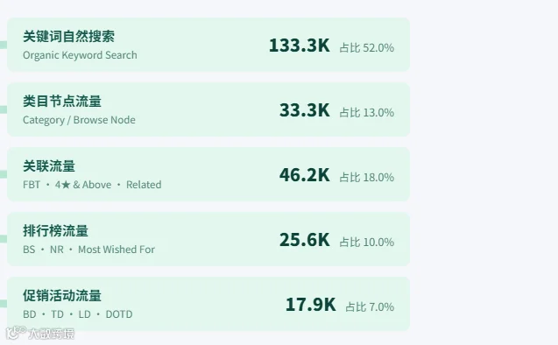Click the 133.3K traffic value
Screen dimensions: 558x345
pos(300,46)
